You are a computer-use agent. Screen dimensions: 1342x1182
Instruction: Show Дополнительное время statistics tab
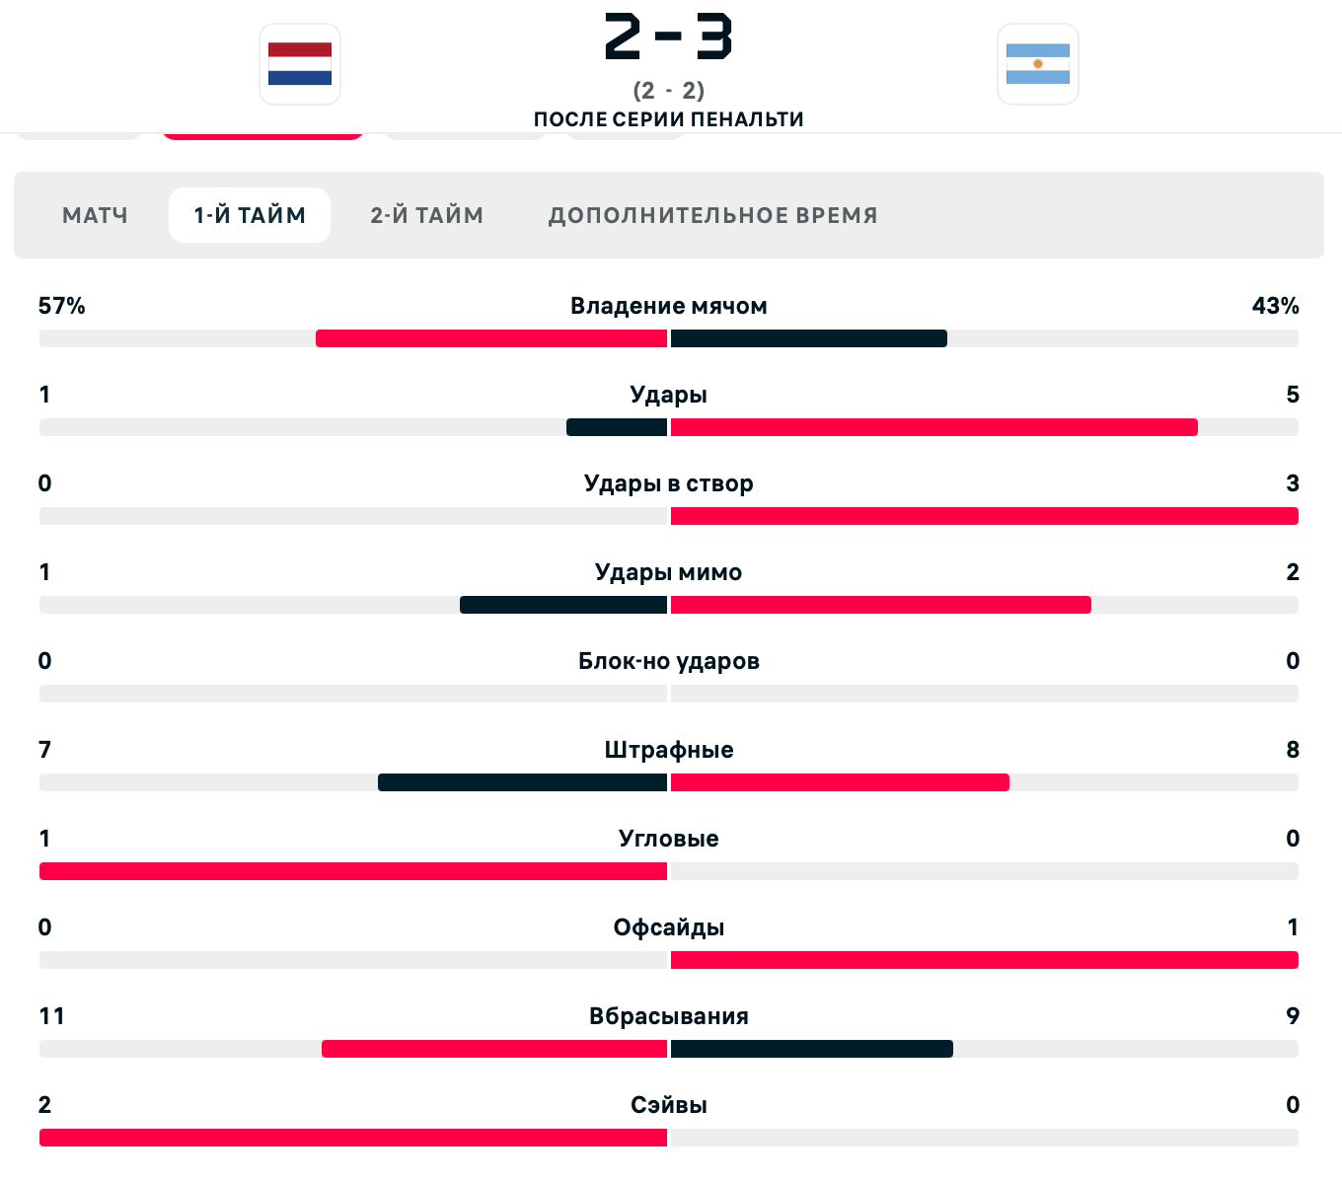click(x=712, y=215)
